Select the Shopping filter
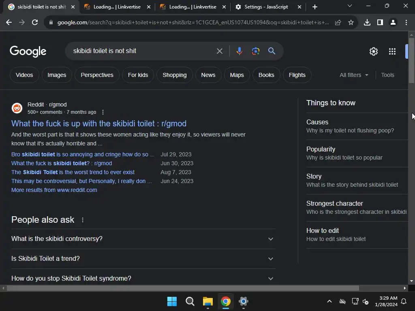Image resolution: width=415 pixels, height=311 pixels. point(175,75)
